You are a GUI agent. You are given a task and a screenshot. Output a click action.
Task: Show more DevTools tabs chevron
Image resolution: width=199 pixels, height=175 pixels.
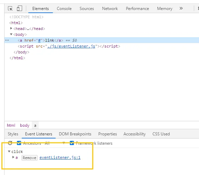point(181,8)
